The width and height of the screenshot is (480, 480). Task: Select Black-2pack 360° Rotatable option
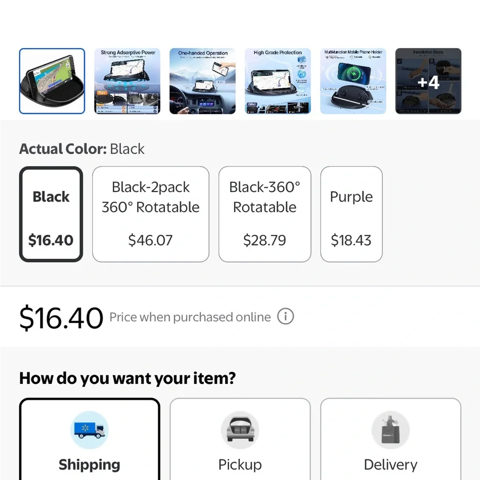coord(151,214)
